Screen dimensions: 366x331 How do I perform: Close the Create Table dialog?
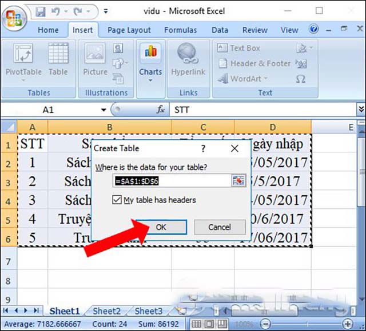click(x=234, y=148)
